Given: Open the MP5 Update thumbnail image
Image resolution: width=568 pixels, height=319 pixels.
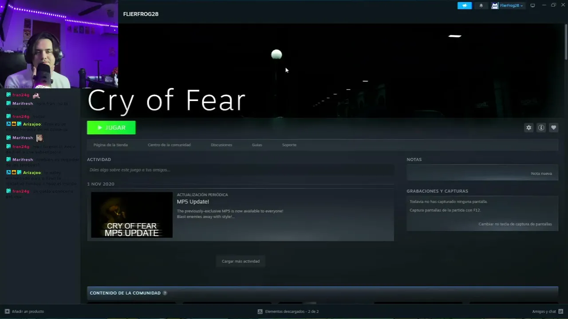Looking at the screenshot, I should coord(132,215).
